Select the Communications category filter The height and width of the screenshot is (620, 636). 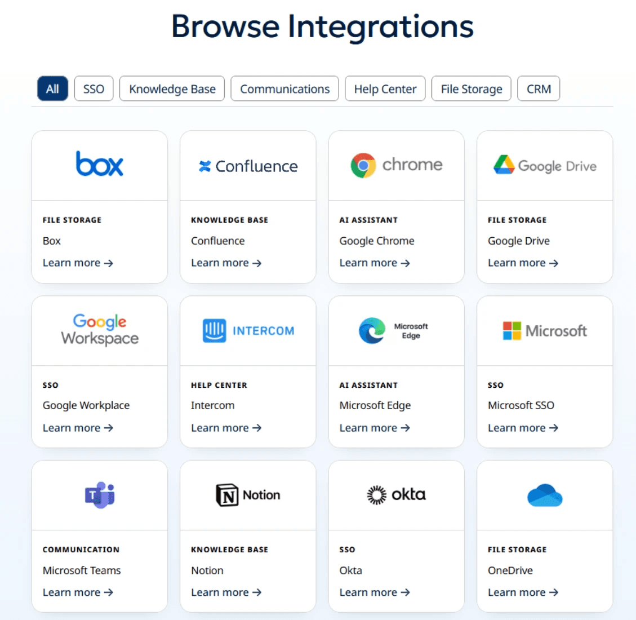tap(284, 88)
